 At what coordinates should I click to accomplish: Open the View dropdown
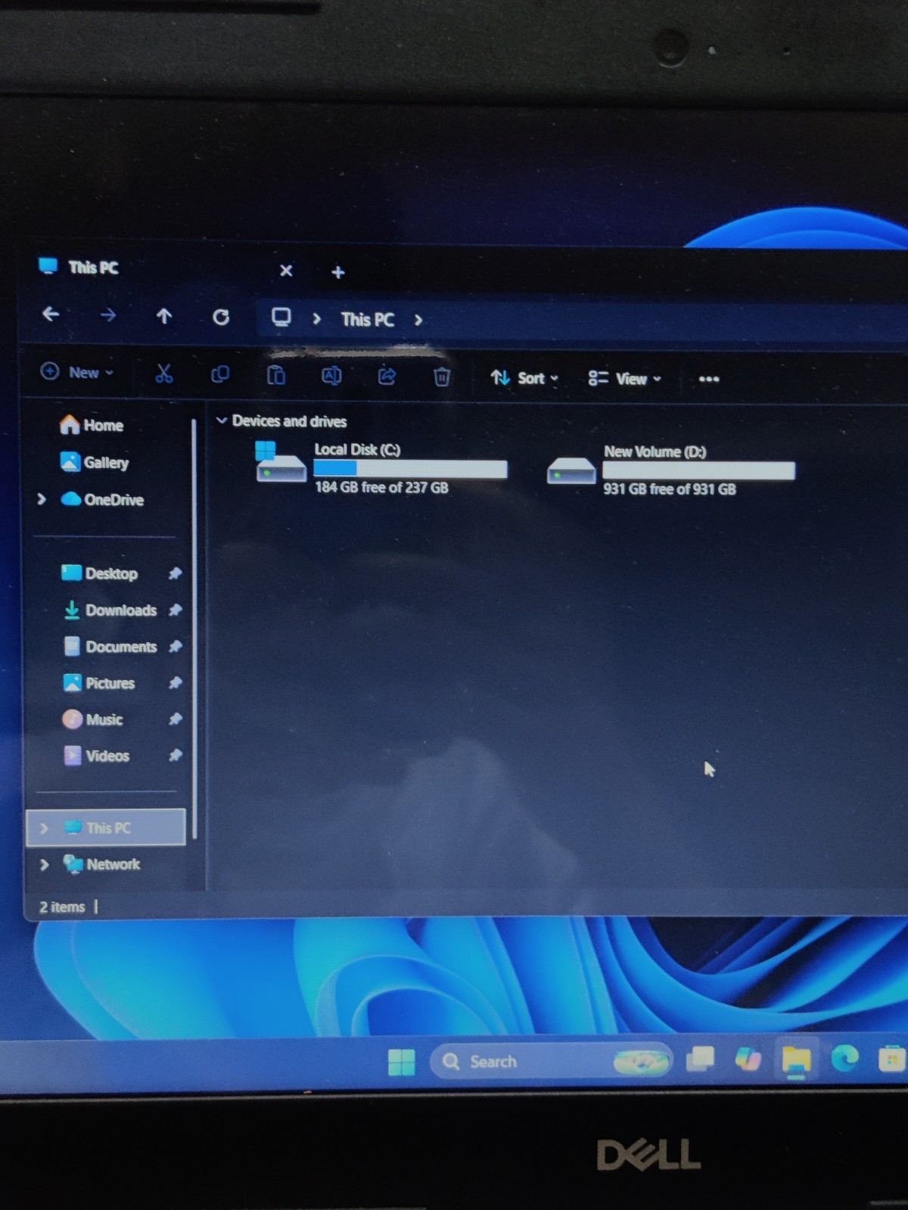click(x=625, y=379)
